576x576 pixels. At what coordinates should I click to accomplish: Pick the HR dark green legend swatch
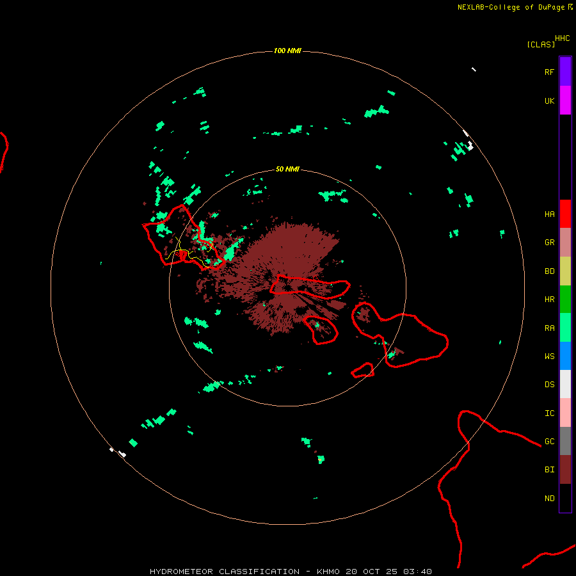565,300
